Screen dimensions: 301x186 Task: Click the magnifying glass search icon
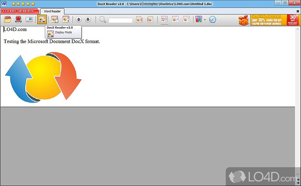102,20
